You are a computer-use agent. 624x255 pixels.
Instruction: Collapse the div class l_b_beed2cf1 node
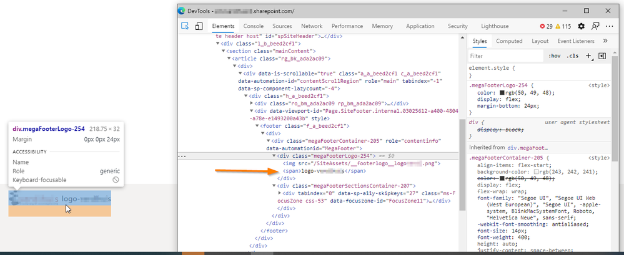pos(218,44)
